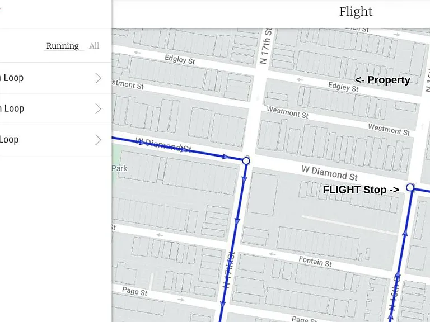Click the Flight page title
The width and height of the screenshot is (430, 322).
coord(356,12)
